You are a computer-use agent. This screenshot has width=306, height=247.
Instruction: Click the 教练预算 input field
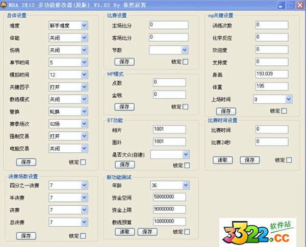tap(169, 222)
